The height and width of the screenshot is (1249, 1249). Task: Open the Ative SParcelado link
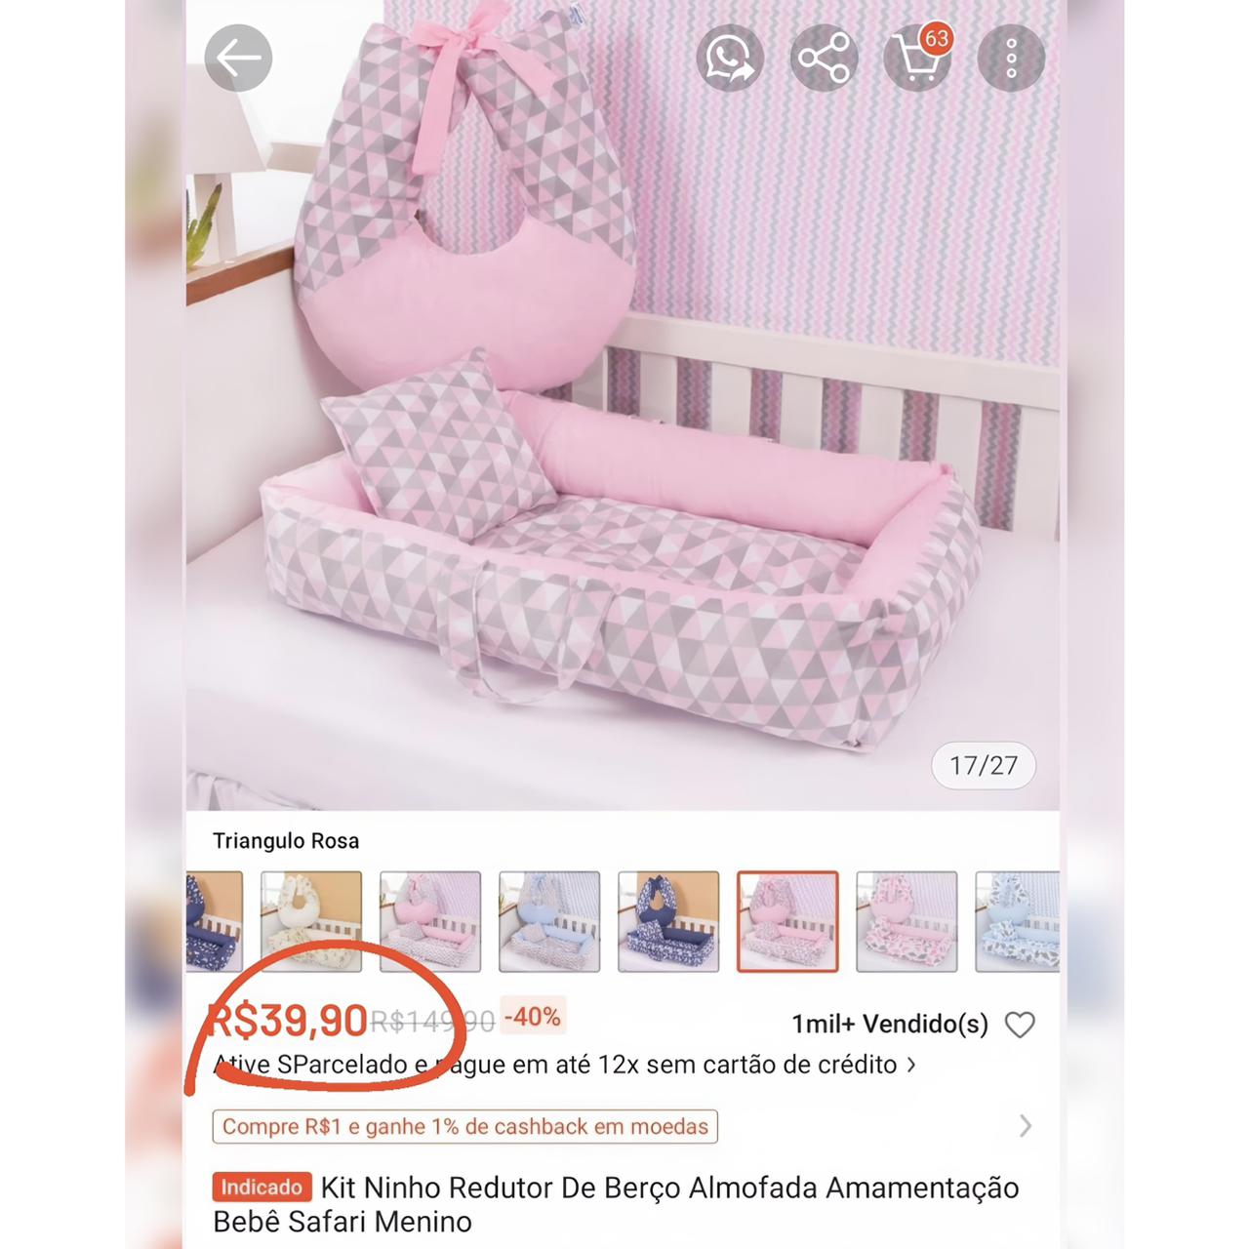(554, 1065)
